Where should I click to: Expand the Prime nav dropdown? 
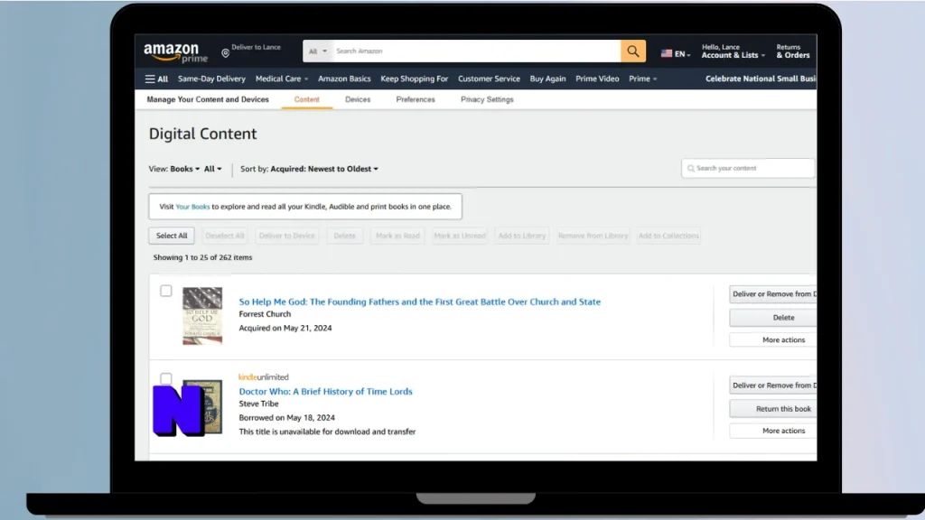642,79
